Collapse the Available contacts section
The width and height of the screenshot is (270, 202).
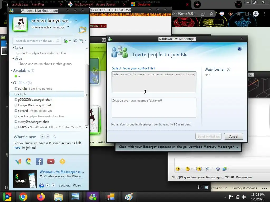[12, 70]
